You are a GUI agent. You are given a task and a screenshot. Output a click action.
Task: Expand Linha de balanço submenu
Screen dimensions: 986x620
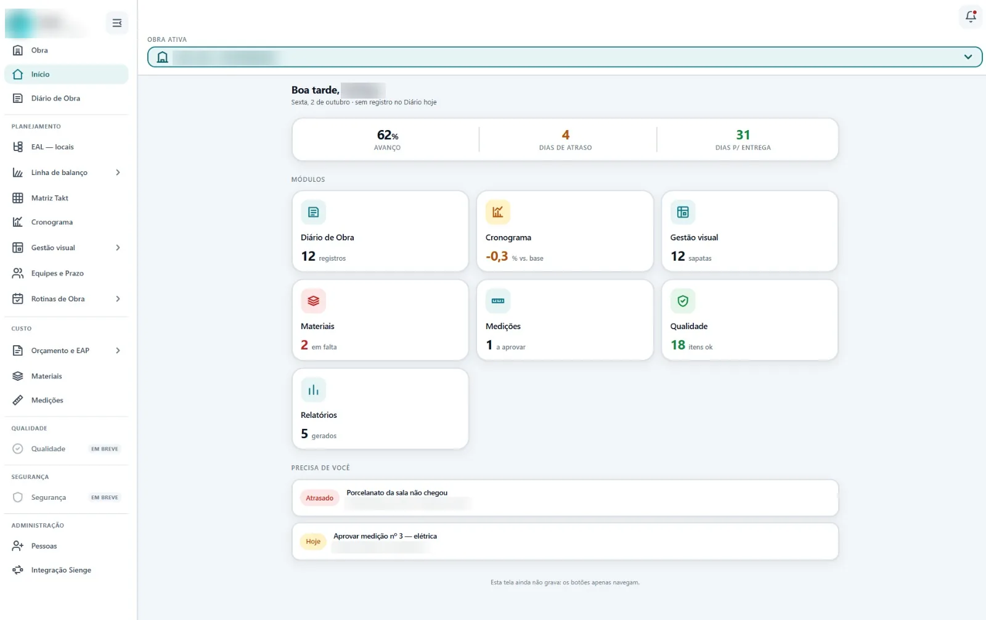(118, 173)
